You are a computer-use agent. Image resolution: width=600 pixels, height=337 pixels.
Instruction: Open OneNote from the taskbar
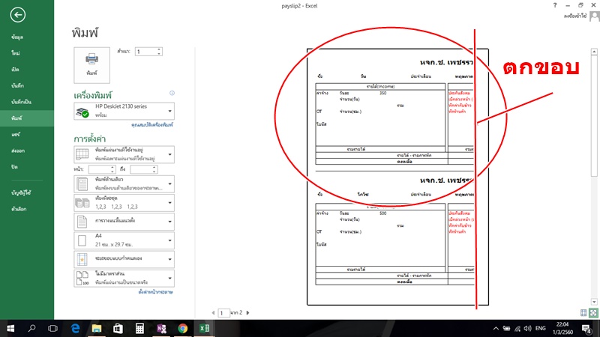coord(161,329)
